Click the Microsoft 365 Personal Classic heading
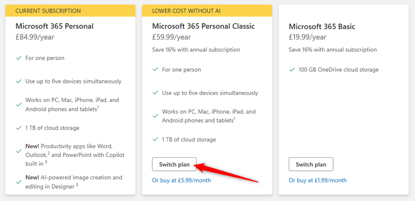 click(203, 26)
